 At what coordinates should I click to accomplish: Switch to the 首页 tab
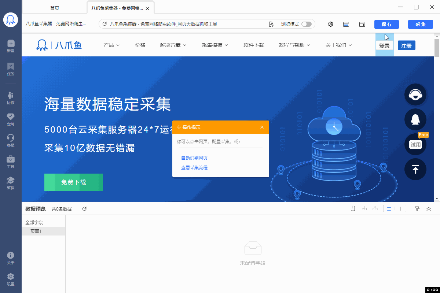pyautogui.click(x=55, y=8)
